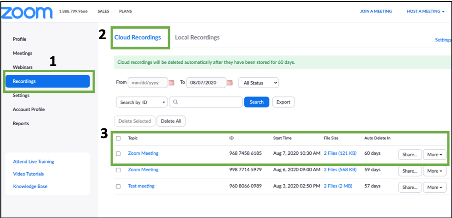
Task: Click the Zoom logo
Action: [x=27, y=12]
